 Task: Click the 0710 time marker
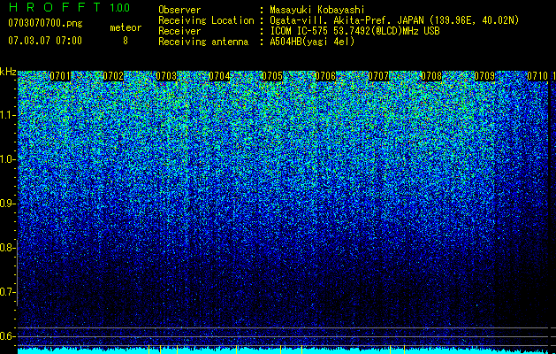537,76
